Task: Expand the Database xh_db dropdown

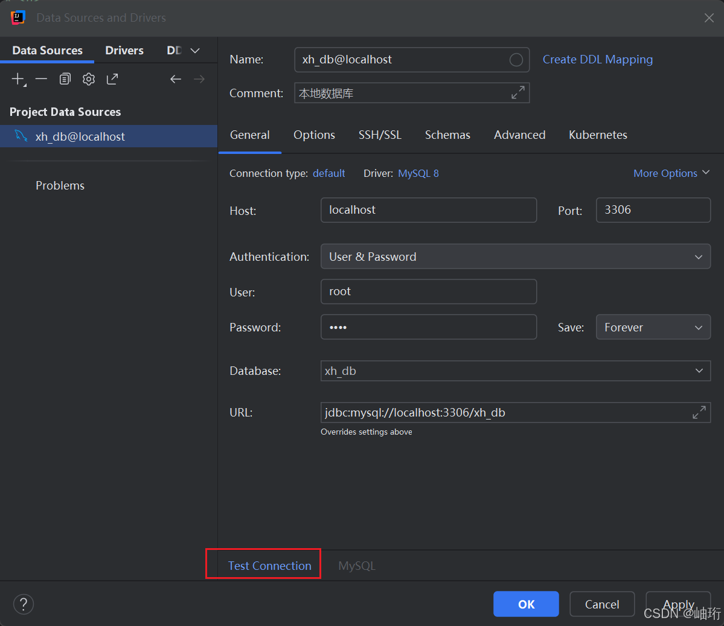Action: (699, 371)
